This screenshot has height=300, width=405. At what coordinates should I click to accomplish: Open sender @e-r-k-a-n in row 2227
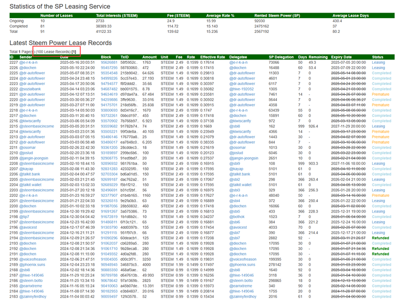click(28, 62)
